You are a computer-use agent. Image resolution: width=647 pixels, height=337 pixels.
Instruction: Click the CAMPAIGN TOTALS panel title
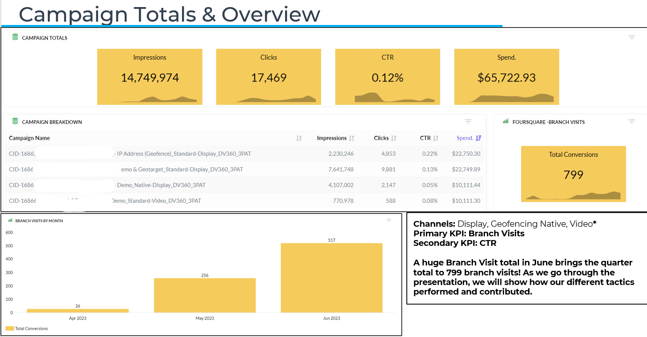pos(44,38)
